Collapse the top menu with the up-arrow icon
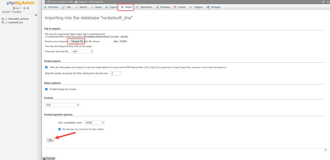 tap(327, 2)
